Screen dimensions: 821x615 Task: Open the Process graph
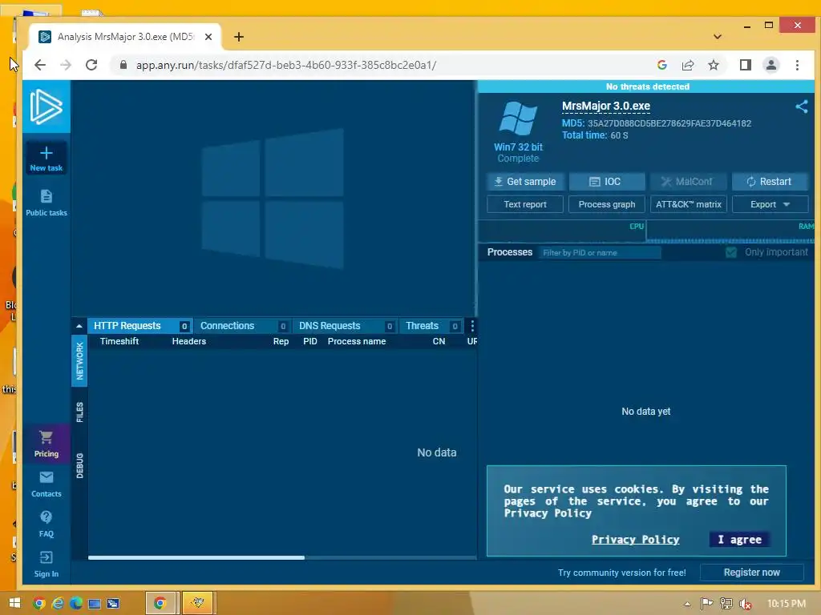tap(607, 204)
